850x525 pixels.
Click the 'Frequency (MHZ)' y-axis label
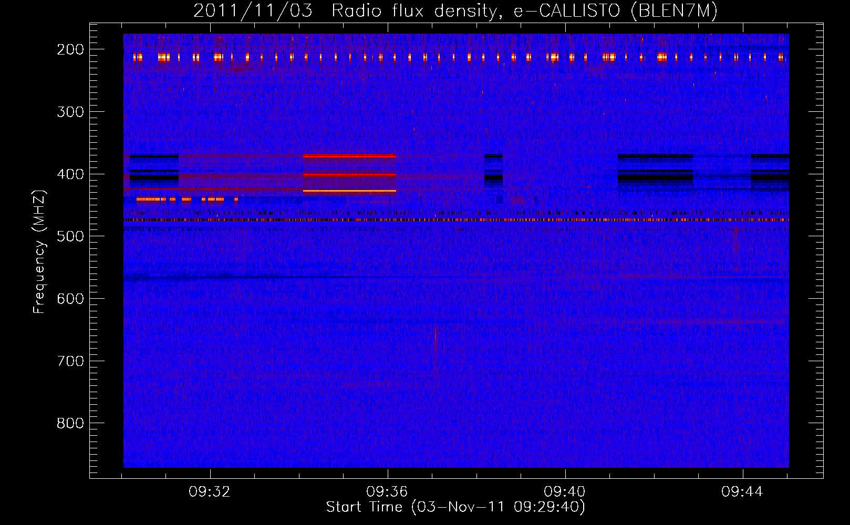39,252
